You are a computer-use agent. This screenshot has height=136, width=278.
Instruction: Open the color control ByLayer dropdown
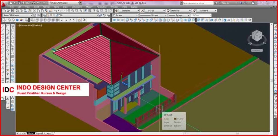coord(137,15)
